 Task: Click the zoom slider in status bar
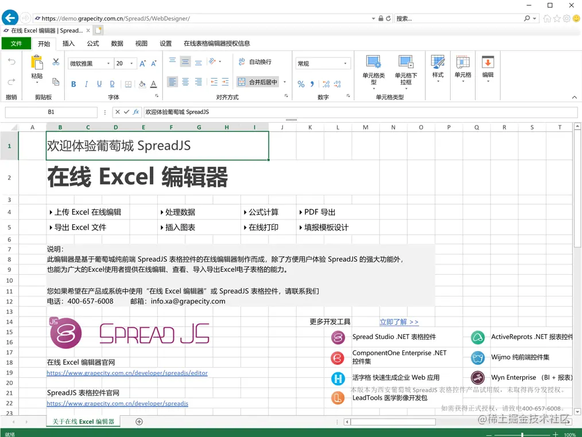click(522, 434)
